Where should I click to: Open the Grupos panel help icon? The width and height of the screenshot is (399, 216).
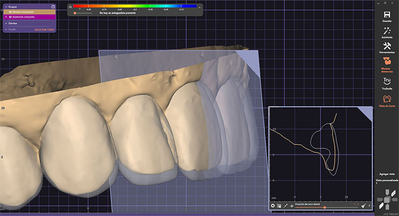53,6
